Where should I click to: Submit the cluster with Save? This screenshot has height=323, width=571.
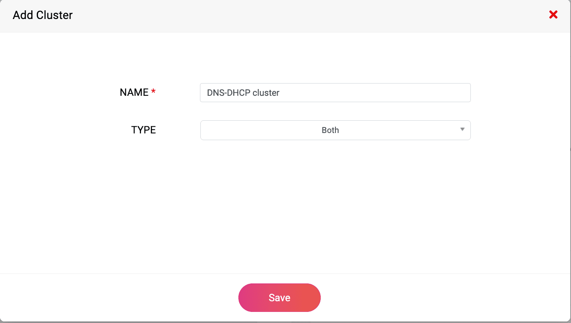click(280, 298)
